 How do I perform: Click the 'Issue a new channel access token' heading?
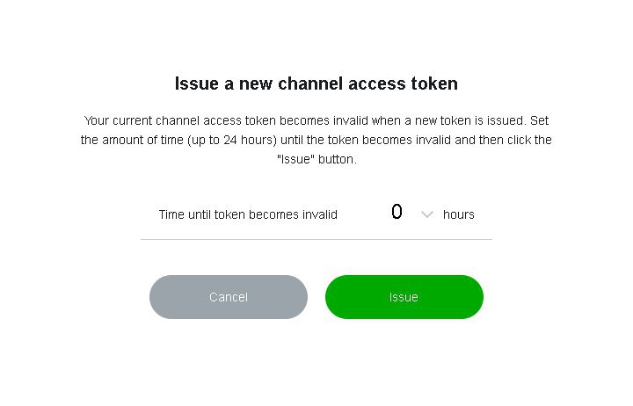[316, 84]
